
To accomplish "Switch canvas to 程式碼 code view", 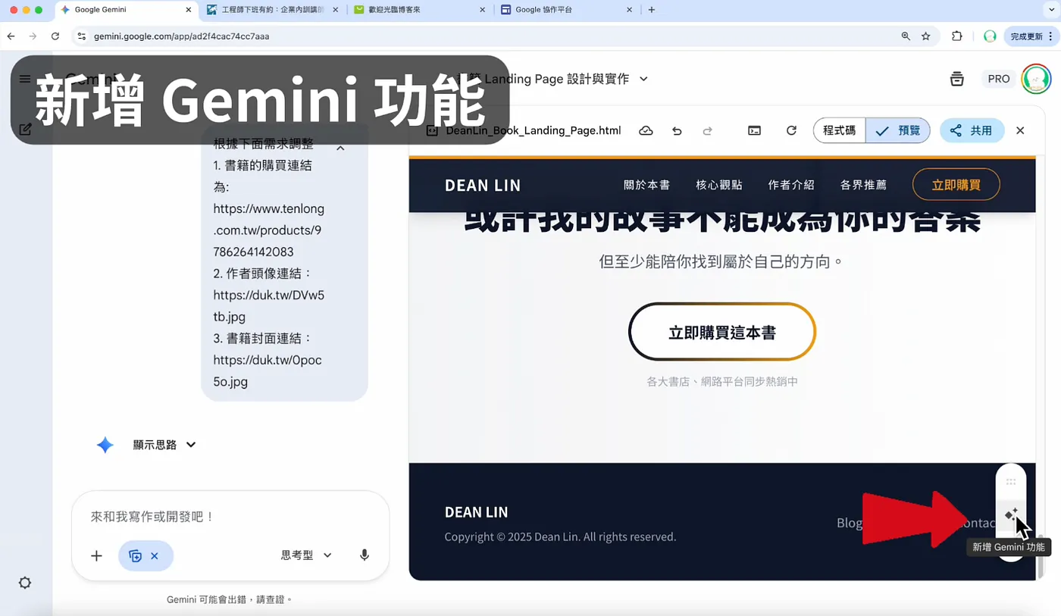I will [x=839, y=130].
